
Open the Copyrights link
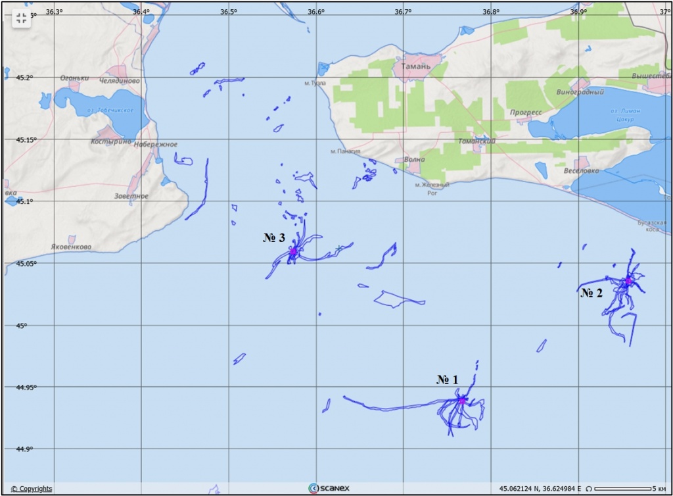tap(31, 489)
